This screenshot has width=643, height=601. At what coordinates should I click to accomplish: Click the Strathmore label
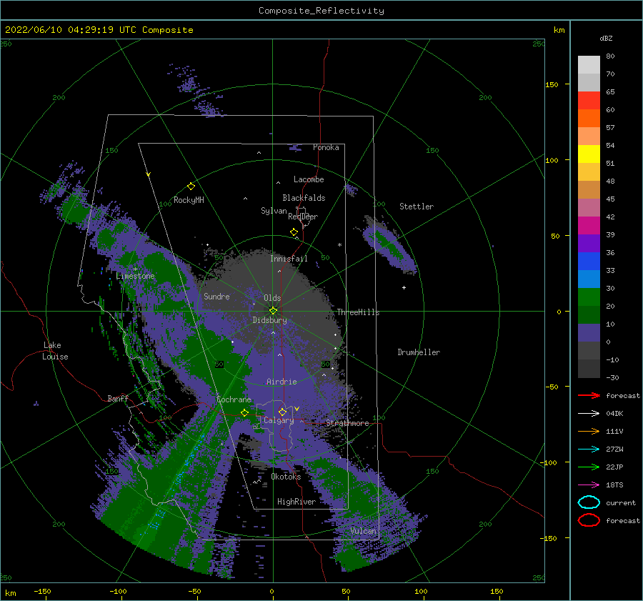point(347,423)
